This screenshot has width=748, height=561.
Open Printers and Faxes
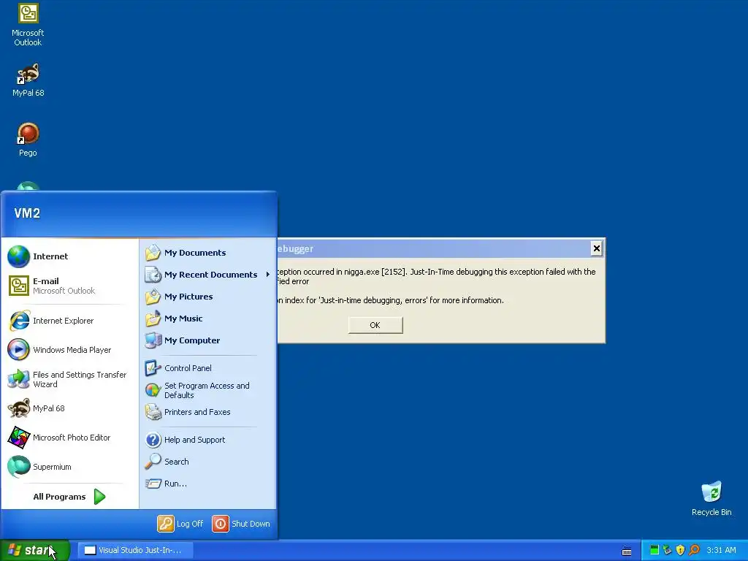(x=208, y=412)
